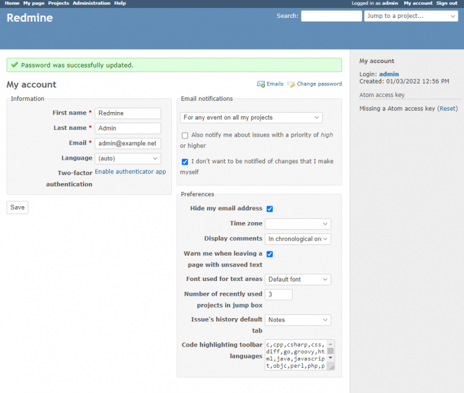Click the 'Password was successfully updated.' message
464x393 pixels.
coord(77,65)
